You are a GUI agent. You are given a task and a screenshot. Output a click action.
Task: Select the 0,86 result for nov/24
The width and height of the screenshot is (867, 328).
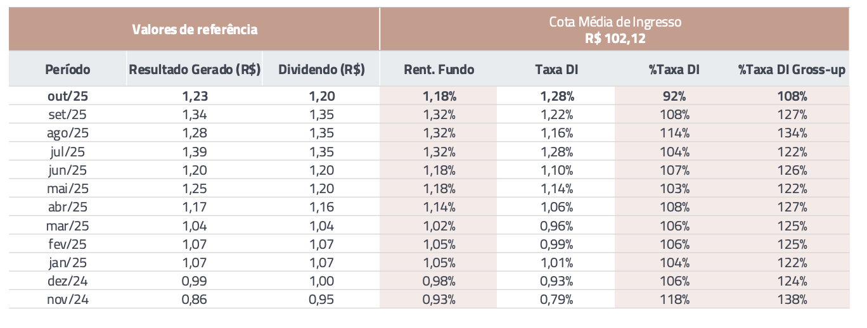(195, 300)
